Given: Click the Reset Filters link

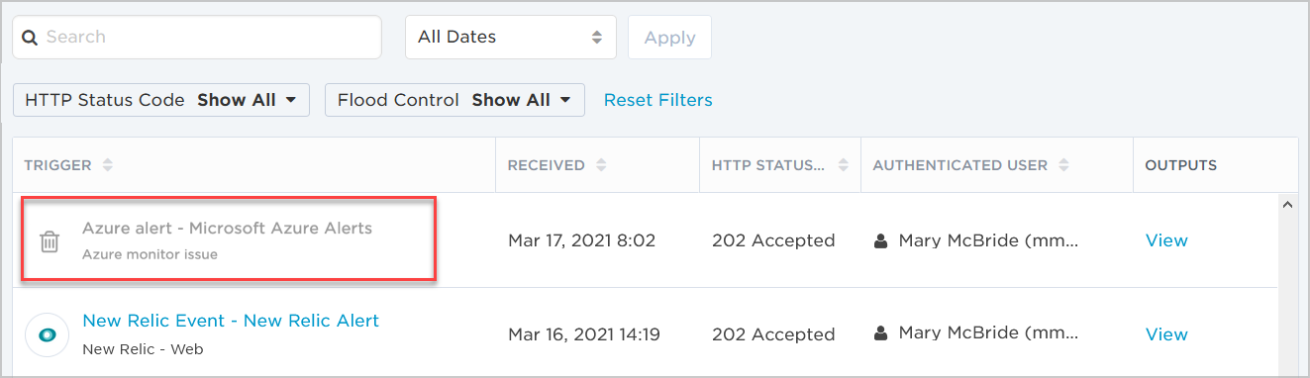Looking at the screenshot, I should point(658,100).
